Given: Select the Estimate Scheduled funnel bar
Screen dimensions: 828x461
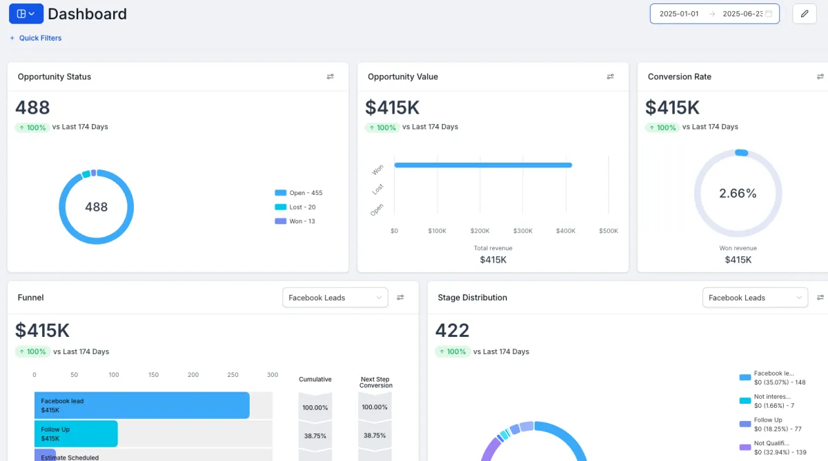Looking at the screenshot, I should pyautogui.click(x=45, y=455).
